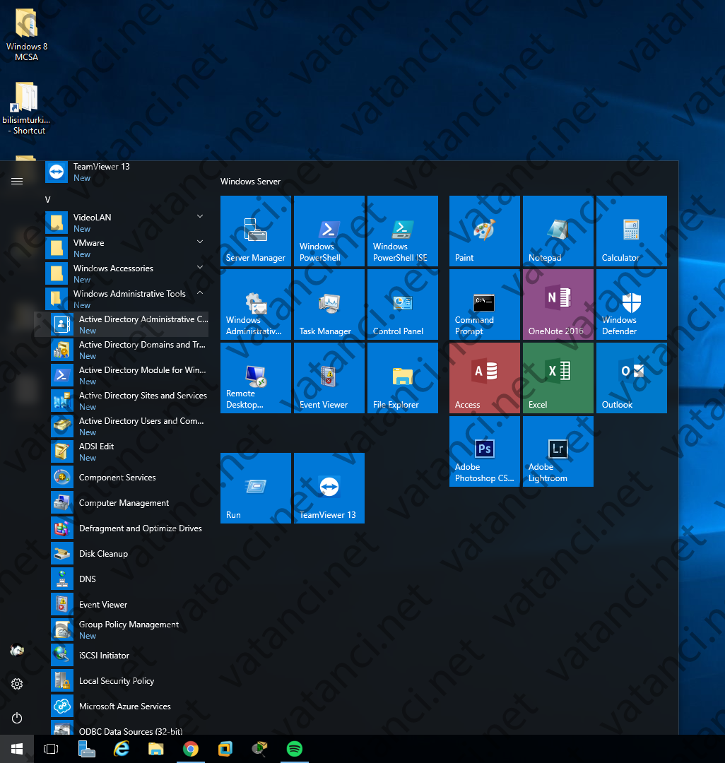Launch Windows PowerShell ISE from the tiles
Screen dimensions: 725x763
pyautogui.click(x=402, y=231)
